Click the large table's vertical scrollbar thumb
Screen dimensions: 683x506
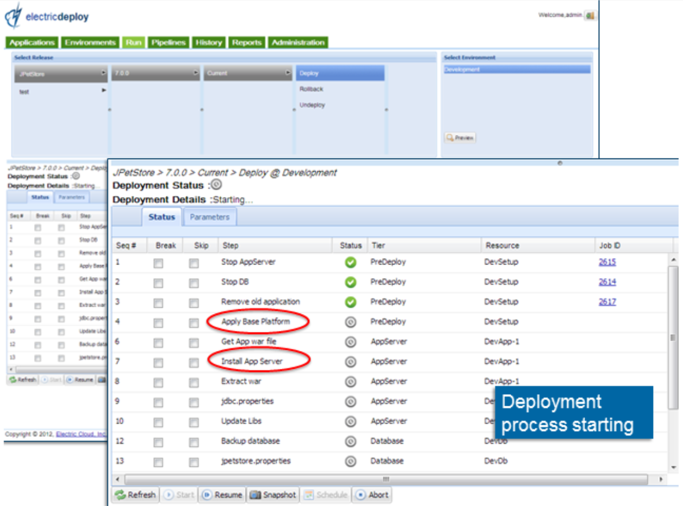pyautogui.click(x=673, y=338)
